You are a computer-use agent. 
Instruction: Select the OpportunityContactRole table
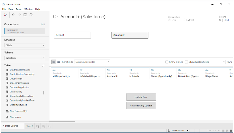point(22,100)
